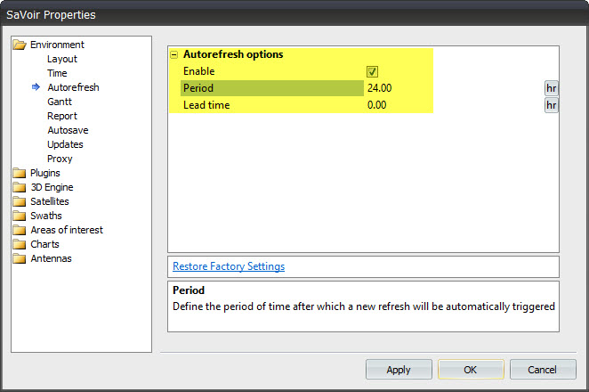
Task: Click the Restore Factory Settings link
Action: [229, 266]
